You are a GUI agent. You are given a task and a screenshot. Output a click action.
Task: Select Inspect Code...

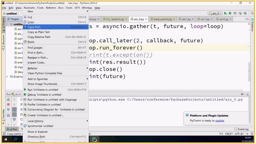coord(56,62)
